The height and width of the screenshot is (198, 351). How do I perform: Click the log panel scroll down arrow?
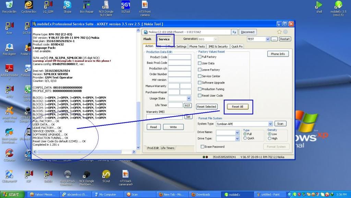[138, 147]
